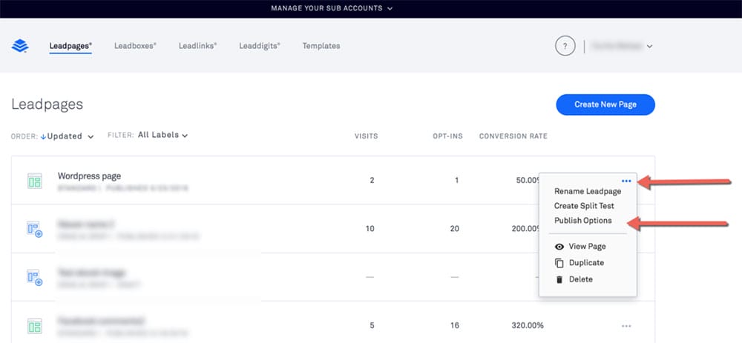Click the fourth row's page type icon
This screenshot has height=343, width=742.
tap(34, 325)
